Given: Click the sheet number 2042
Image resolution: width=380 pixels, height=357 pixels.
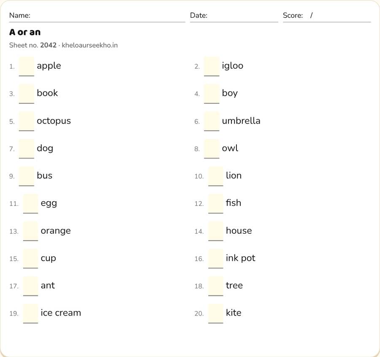Looking at the screenshot, I should pyautogui.click(x=48, y=45).
